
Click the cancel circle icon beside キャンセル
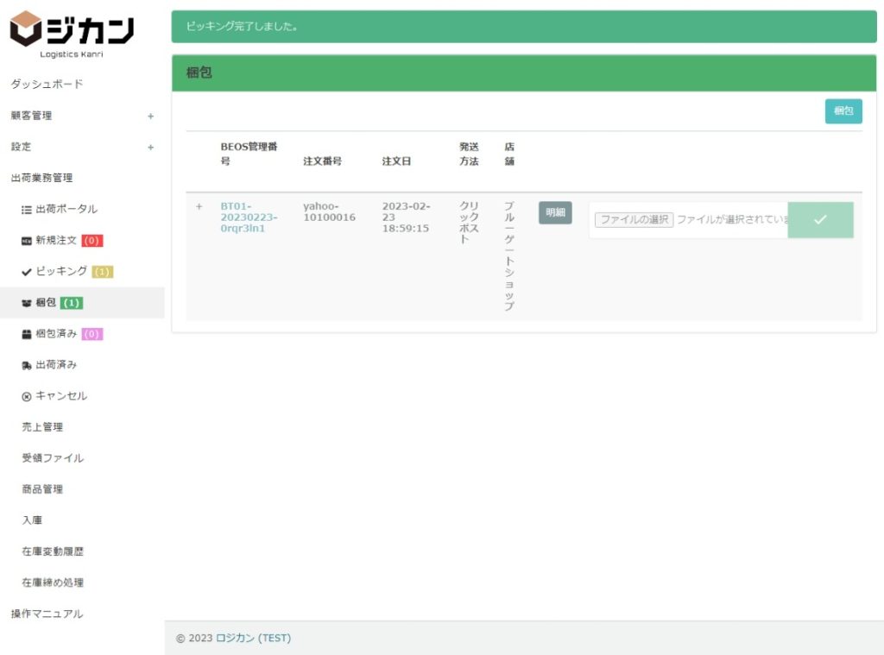pyautogui.click(x=26, y=396)
